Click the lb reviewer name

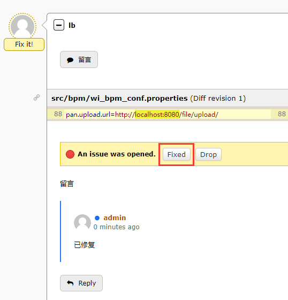point(72,25)
